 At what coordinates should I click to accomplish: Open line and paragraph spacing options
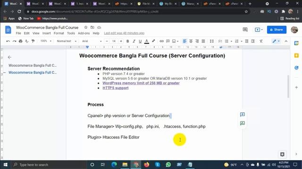[x=212, y=41]
